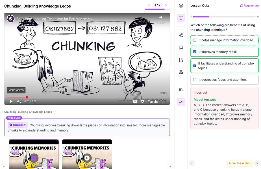Viewport: 261px width, 169px height.
Task: Open the playlist icon in sidebar
Action: (x=181, y=90)
